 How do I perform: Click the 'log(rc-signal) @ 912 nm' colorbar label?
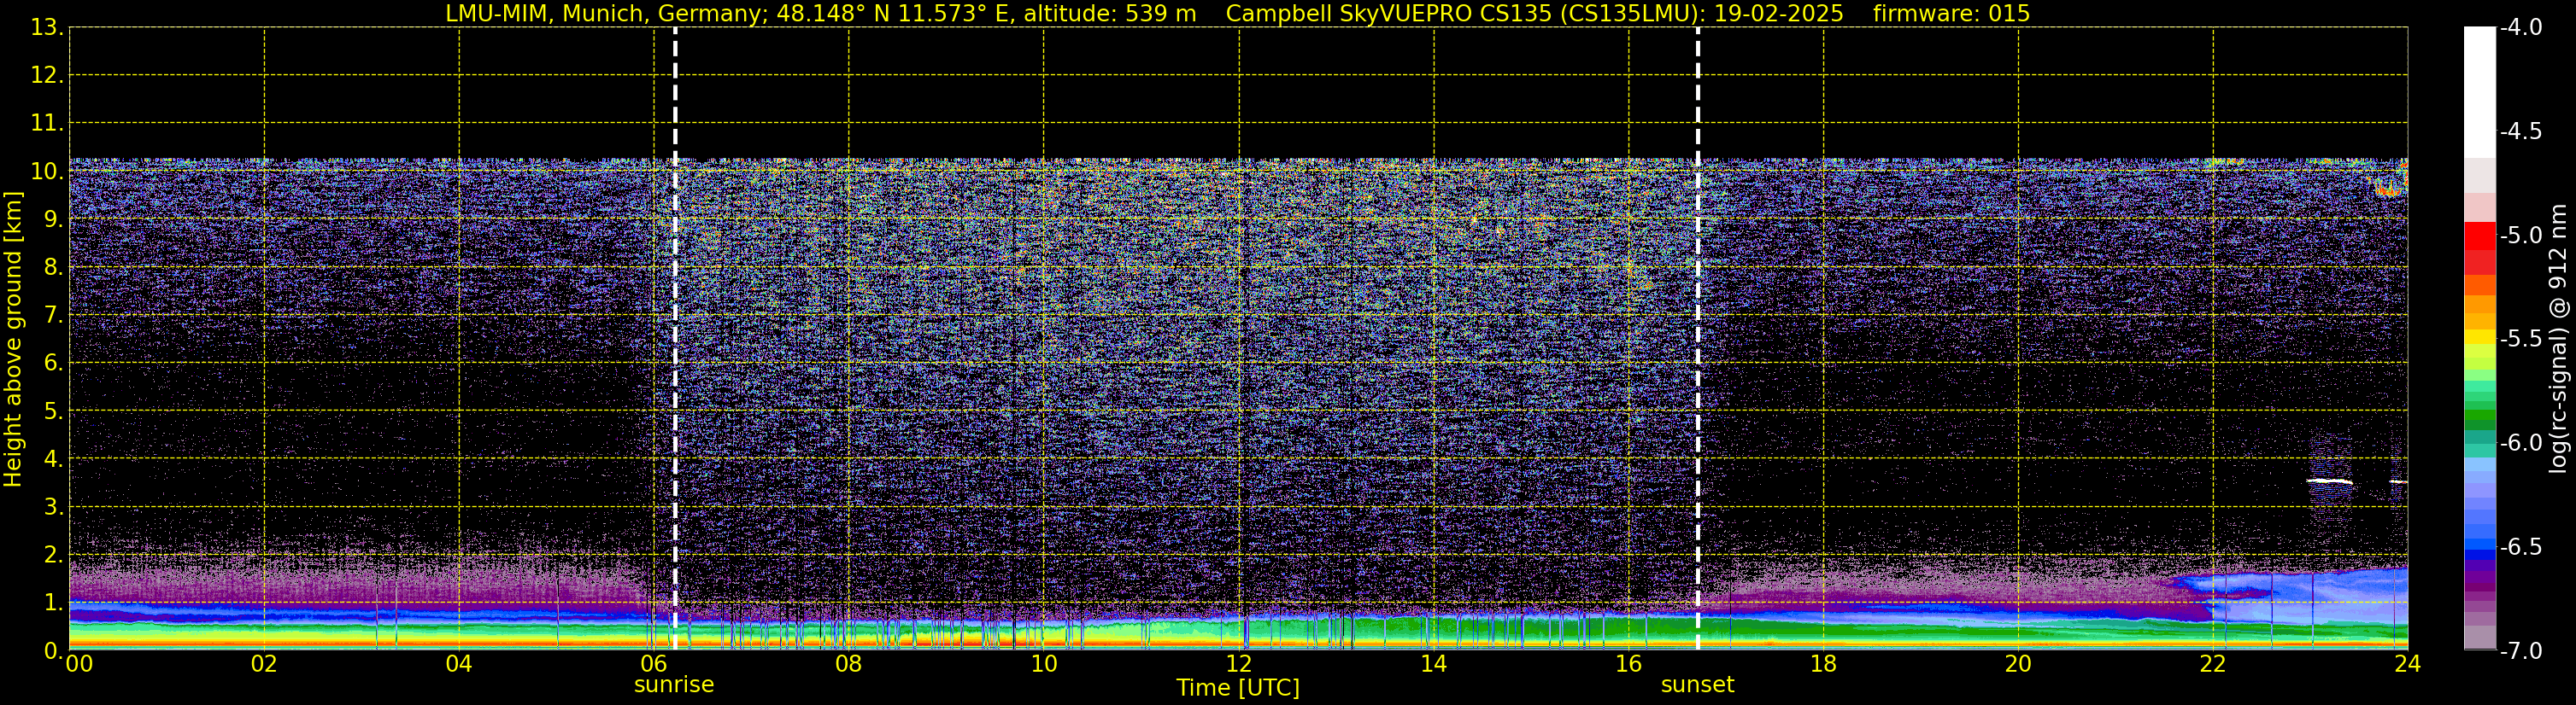(x=2559, y=339)
